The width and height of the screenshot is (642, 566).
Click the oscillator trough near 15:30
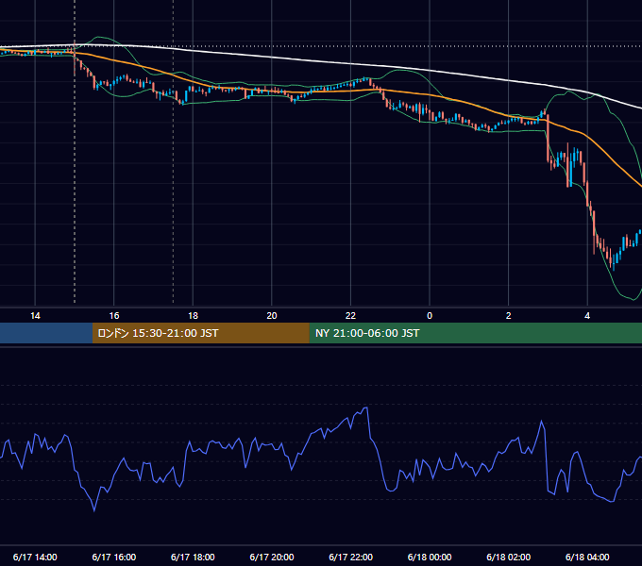click(94, 510)
